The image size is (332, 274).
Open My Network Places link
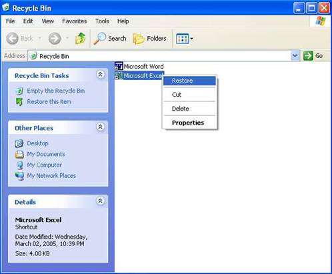(51, 176)
